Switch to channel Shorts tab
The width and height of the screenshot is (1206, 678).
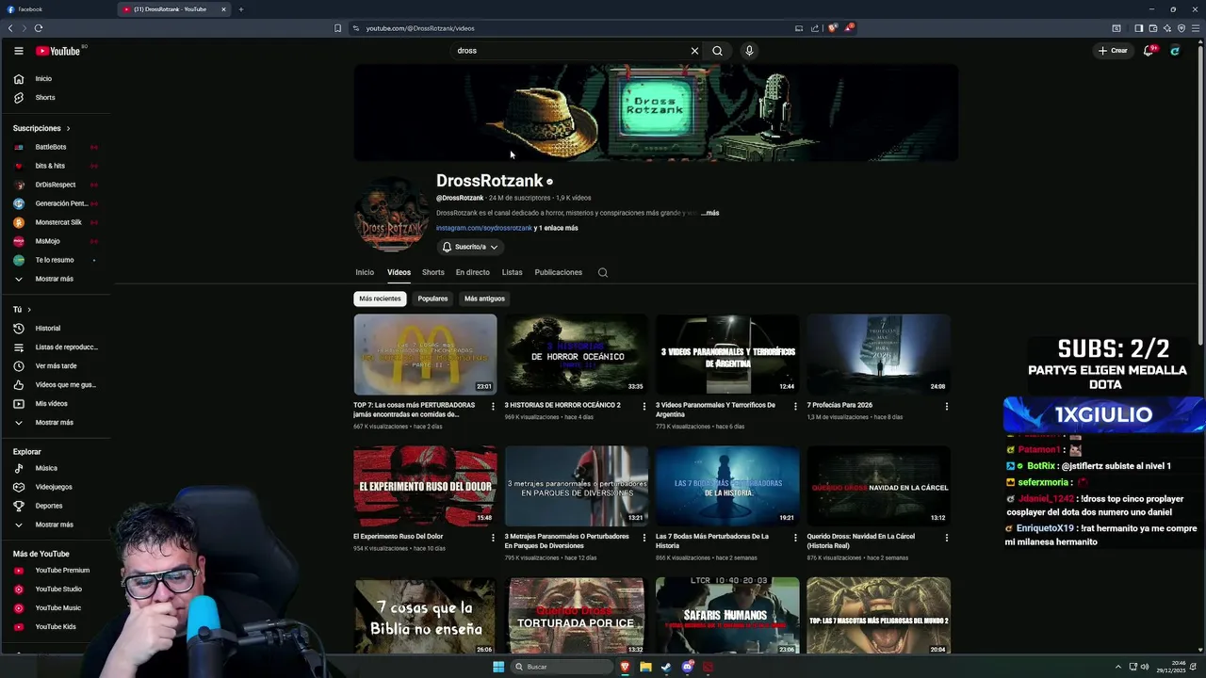(433, 272)
